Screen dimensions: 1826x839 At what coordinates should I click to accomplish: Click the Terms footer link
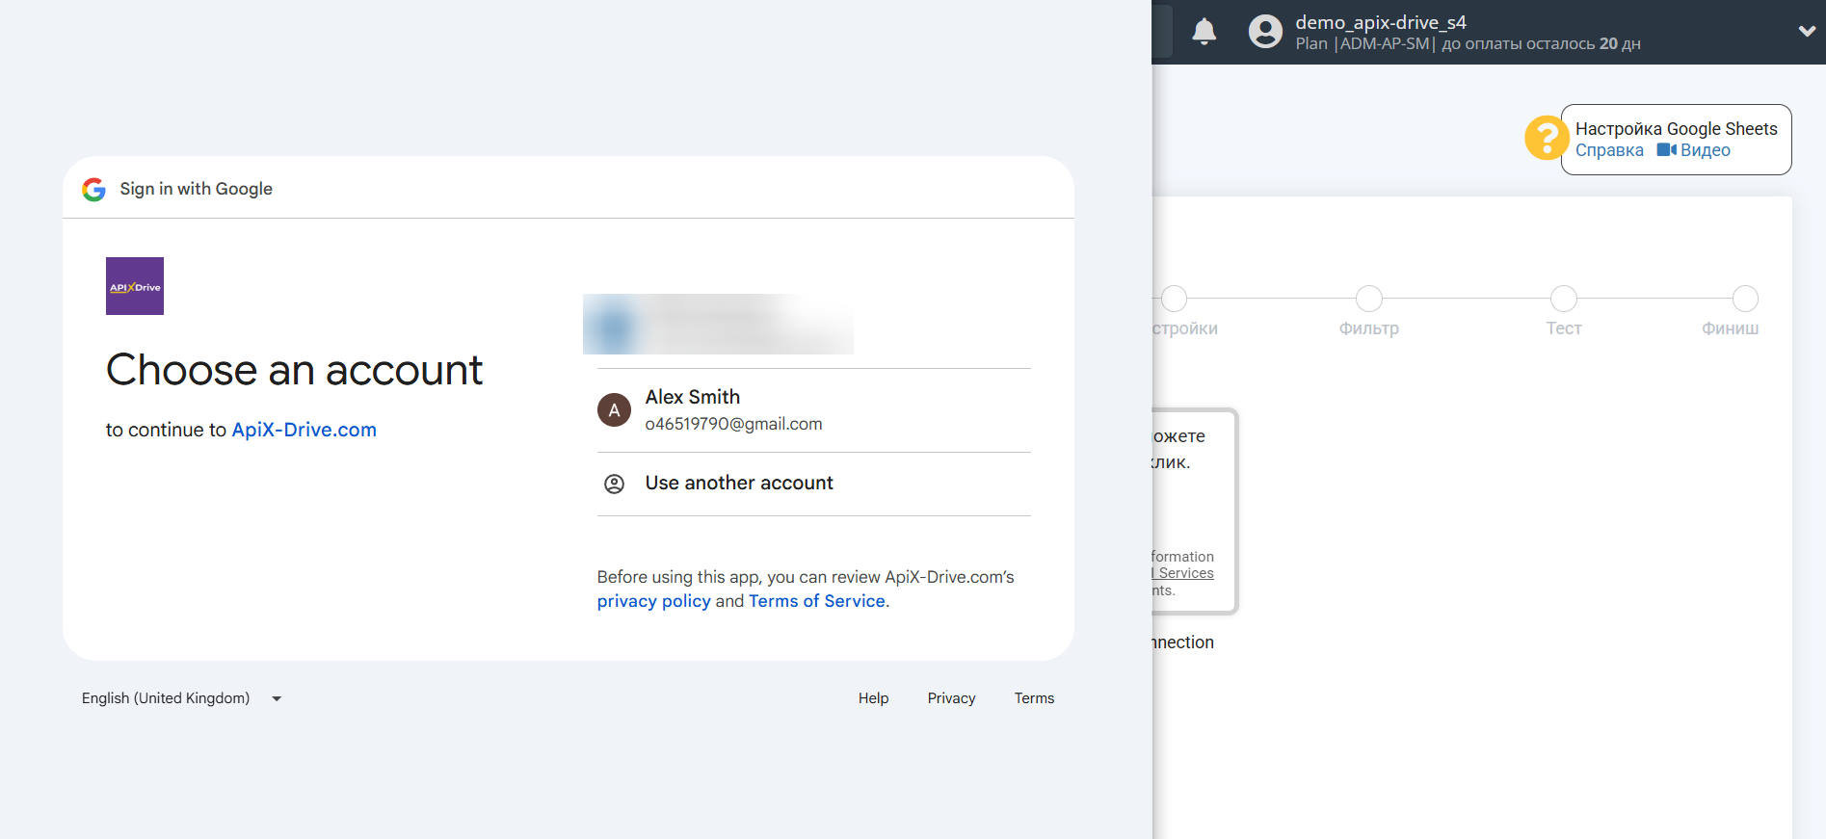tap(1034, 698)
